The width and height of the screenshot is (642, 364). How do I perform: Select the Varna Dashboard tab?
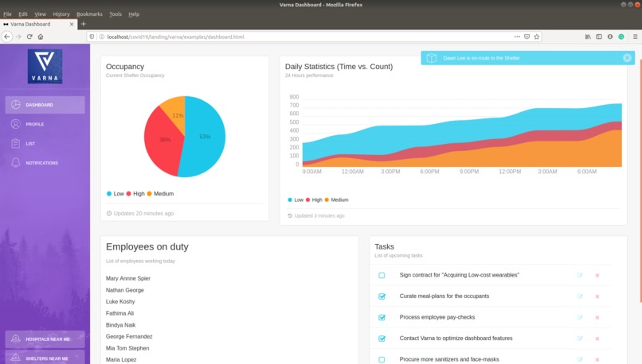pos(39,24)
